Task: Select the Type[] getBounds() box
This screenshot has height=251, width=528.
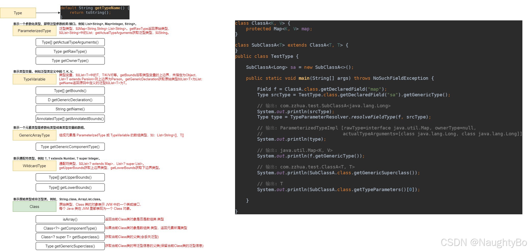Action: (x=70, y=90)
